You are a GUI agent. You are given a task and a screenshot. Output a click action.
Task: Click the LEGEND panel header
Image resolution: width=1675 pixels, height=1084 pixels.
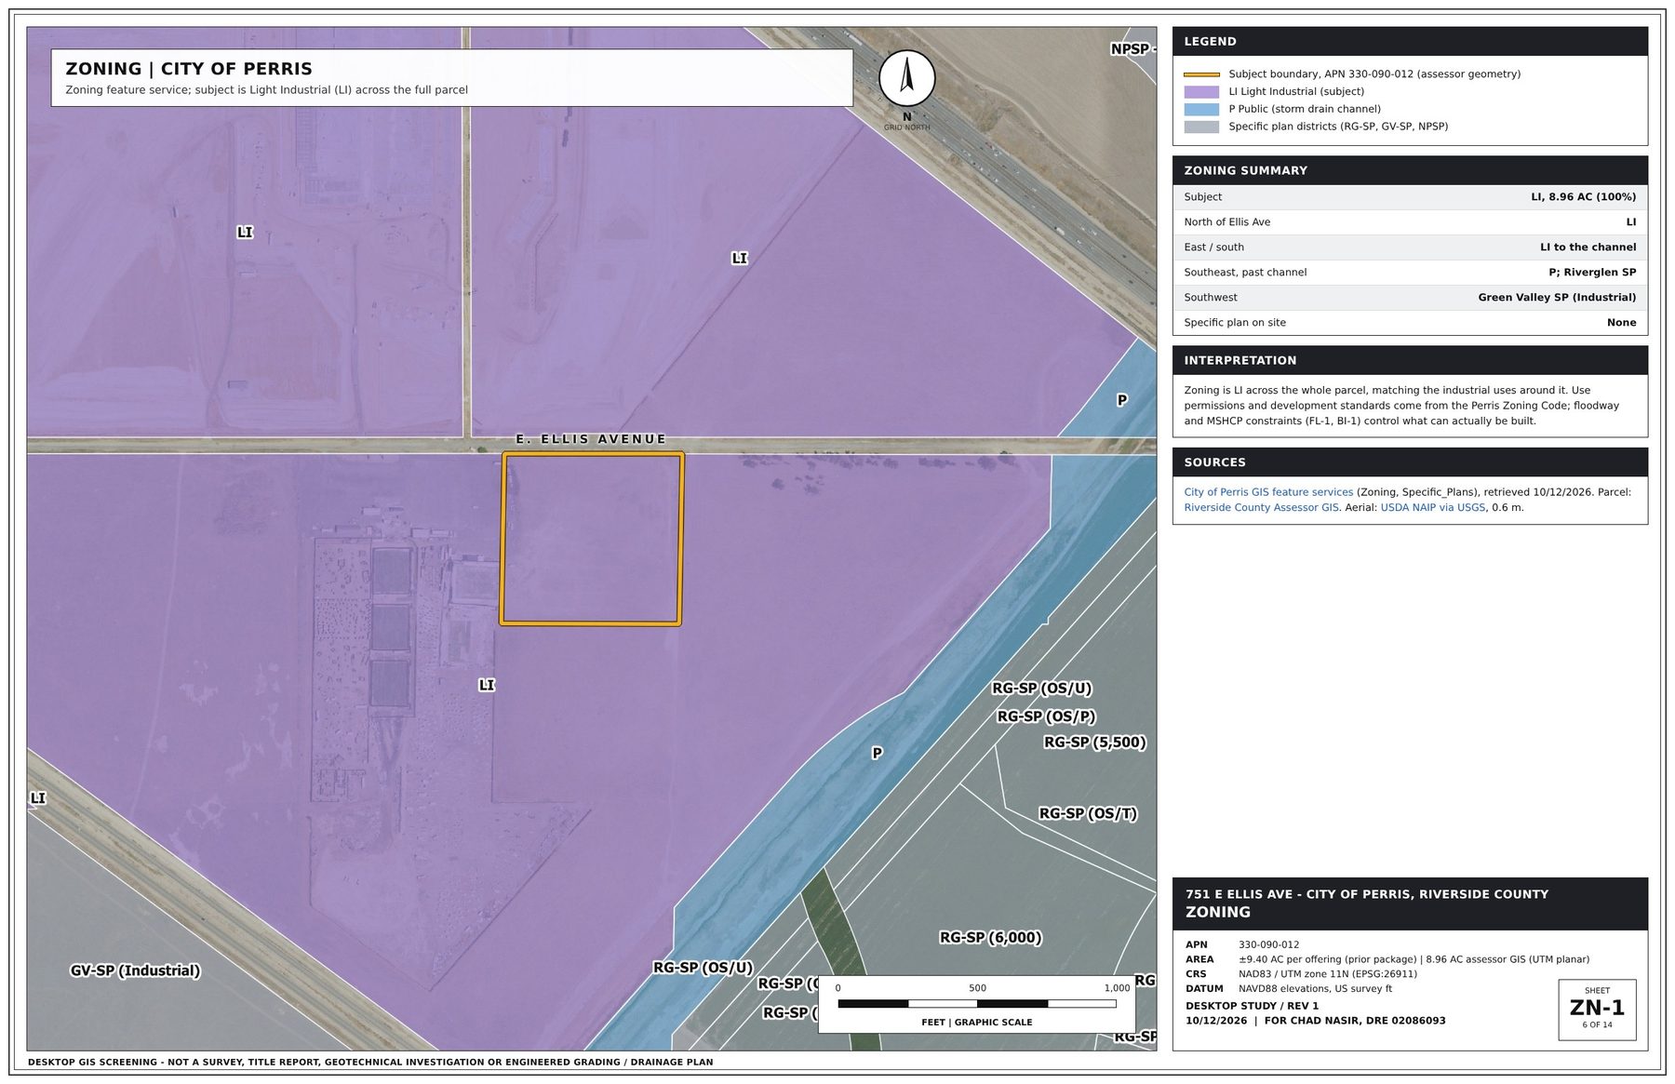[1410, 41]
